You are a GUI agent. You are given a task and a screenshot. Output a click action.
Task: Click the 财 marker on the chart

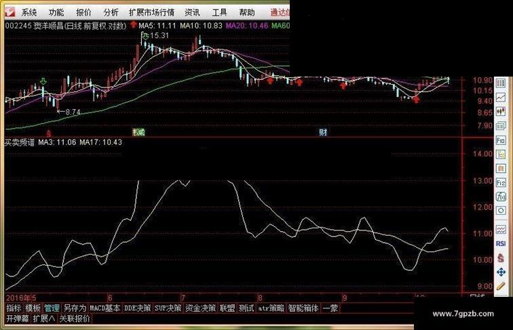pyautogui.click(x=323, y=132)
